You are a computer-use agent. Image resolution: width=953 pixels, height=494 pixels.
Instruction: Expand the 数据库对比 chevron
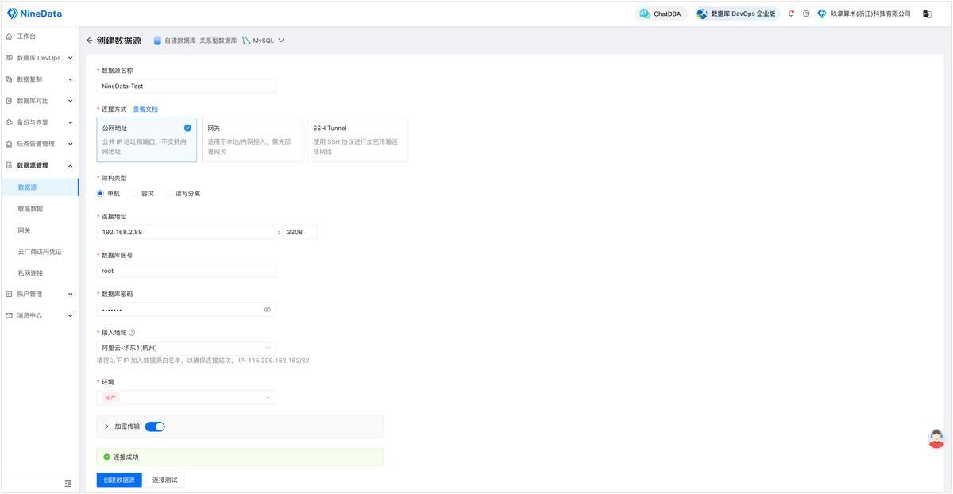click(x=70, y=101)
